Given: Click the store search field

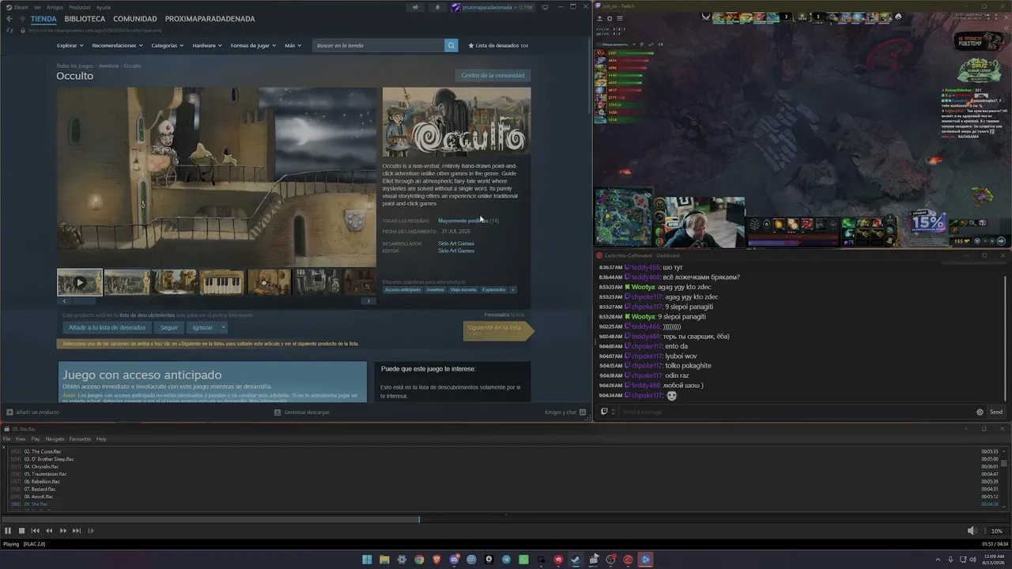Looking at the screenshot, I should click(379, 46).
